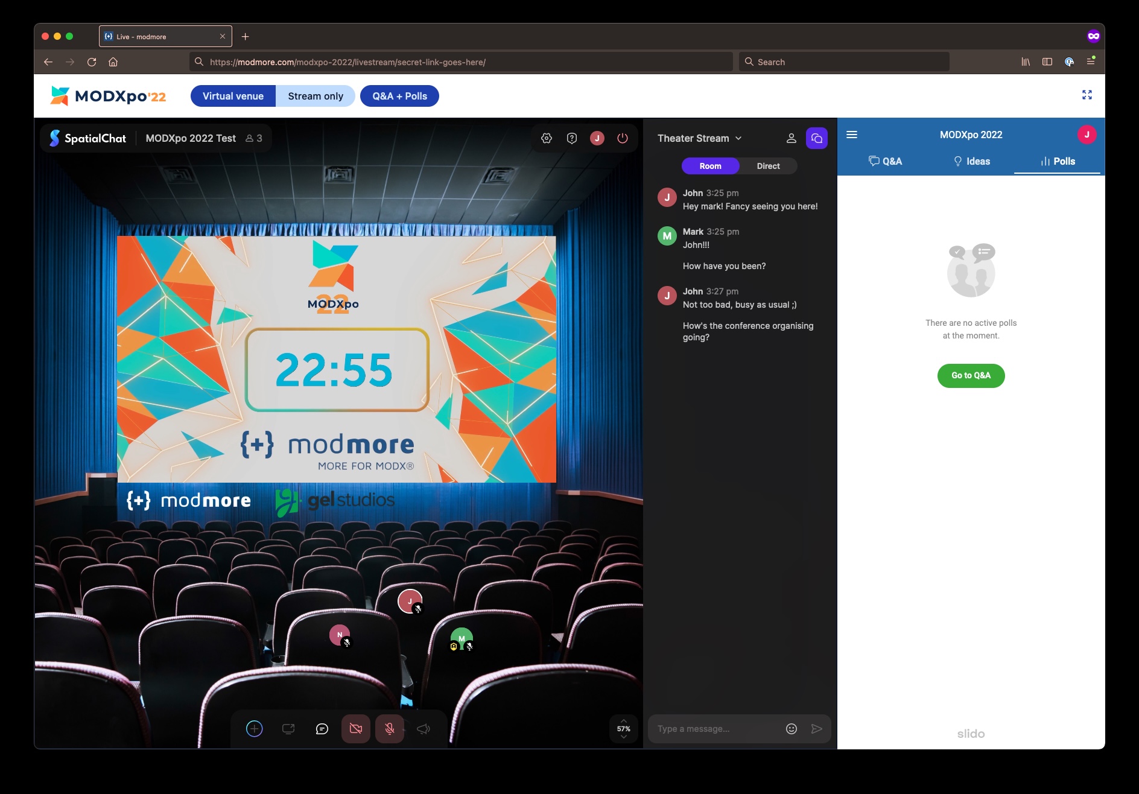The width and height of the screenshot is (1139, 794).
Task: Unmute the microphone
Action: coord(390,729)
